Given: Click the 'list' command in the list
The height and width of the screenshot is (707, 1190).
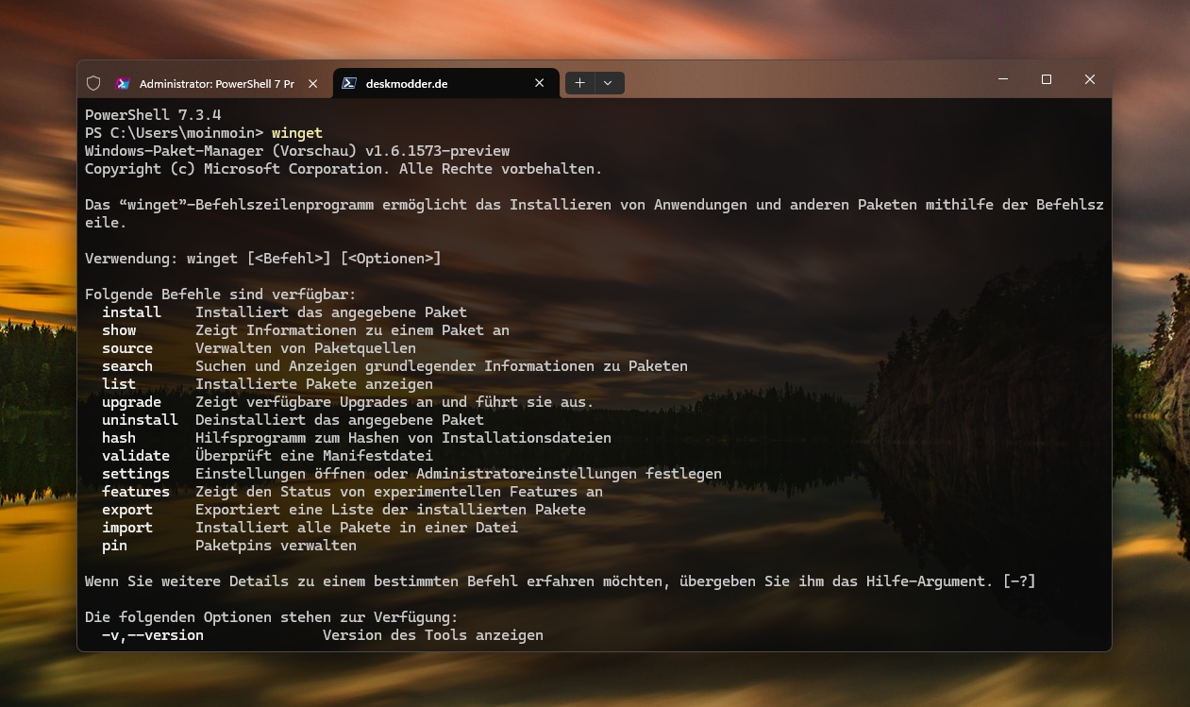Looking at the screenshot, I should coord(119,384).
